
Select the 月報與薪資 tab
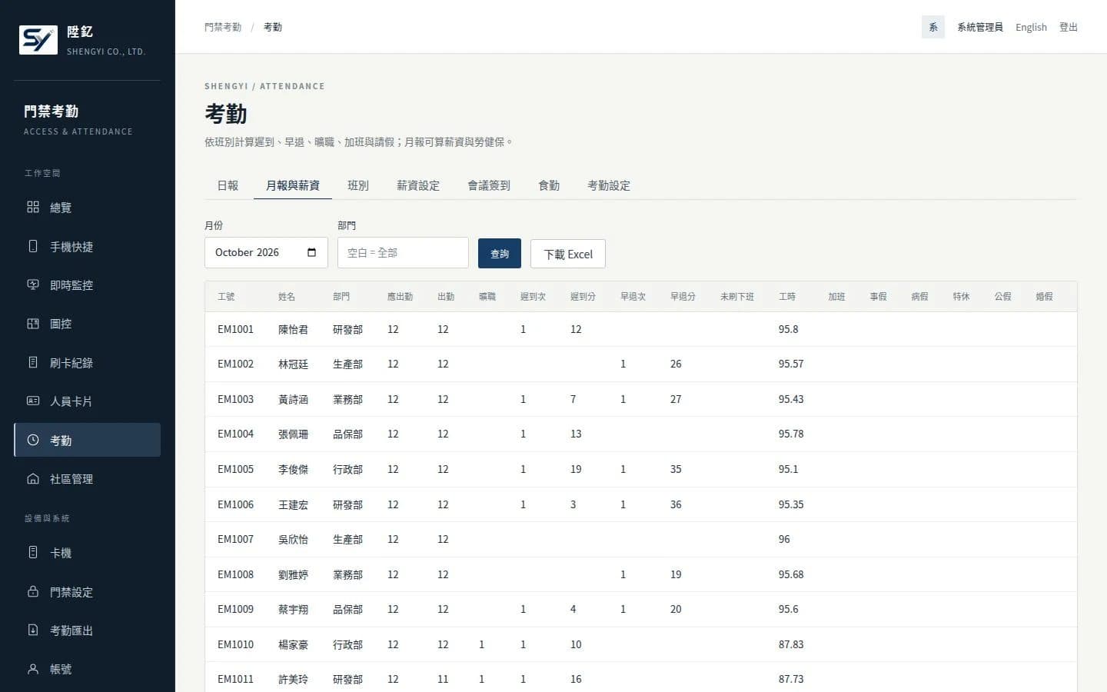pyautogui.click(x=293, y=185)
